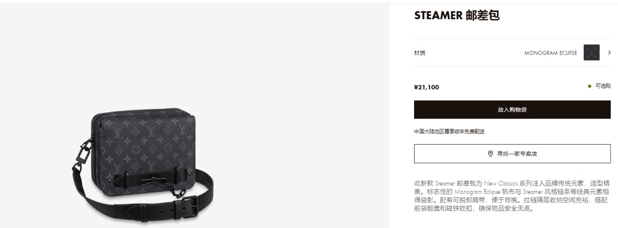Click the LV logo at the bag's top left
618x228 pixels.
click(x=119, y=132)
